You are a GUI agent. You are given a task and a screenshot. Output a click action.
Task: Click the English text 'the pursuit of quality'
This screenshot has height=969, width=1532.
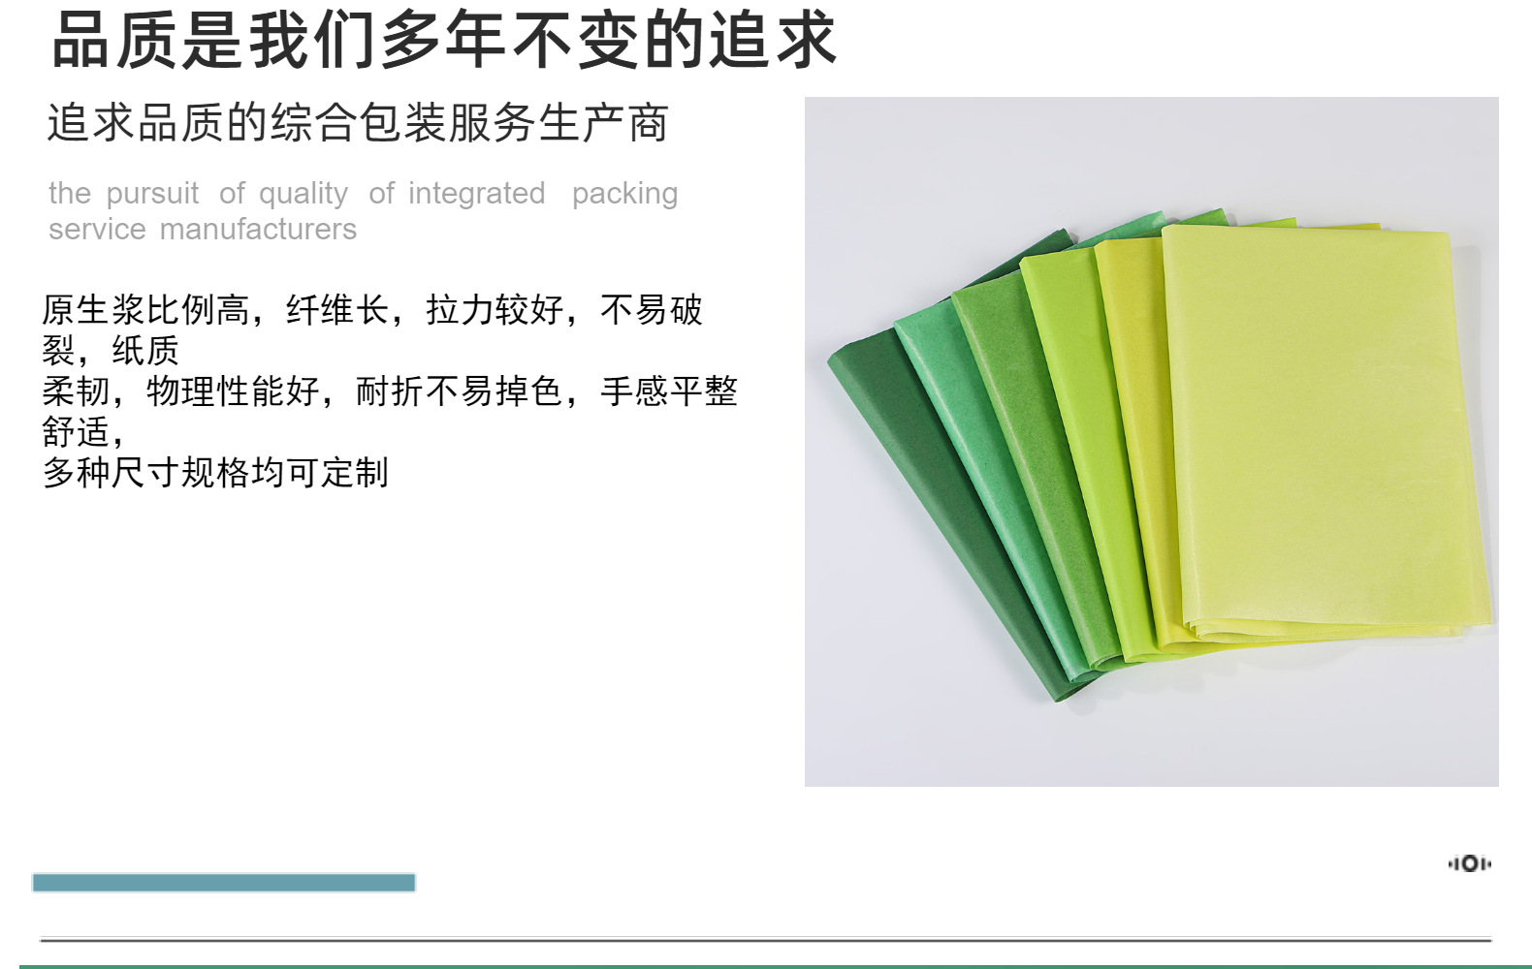(x=199, y=193)
